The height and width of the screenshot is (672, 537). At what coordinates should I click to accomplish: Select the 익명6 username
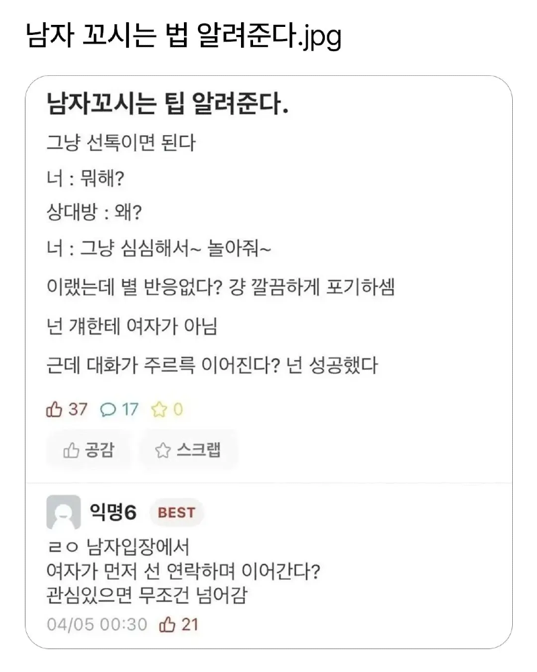113,513
